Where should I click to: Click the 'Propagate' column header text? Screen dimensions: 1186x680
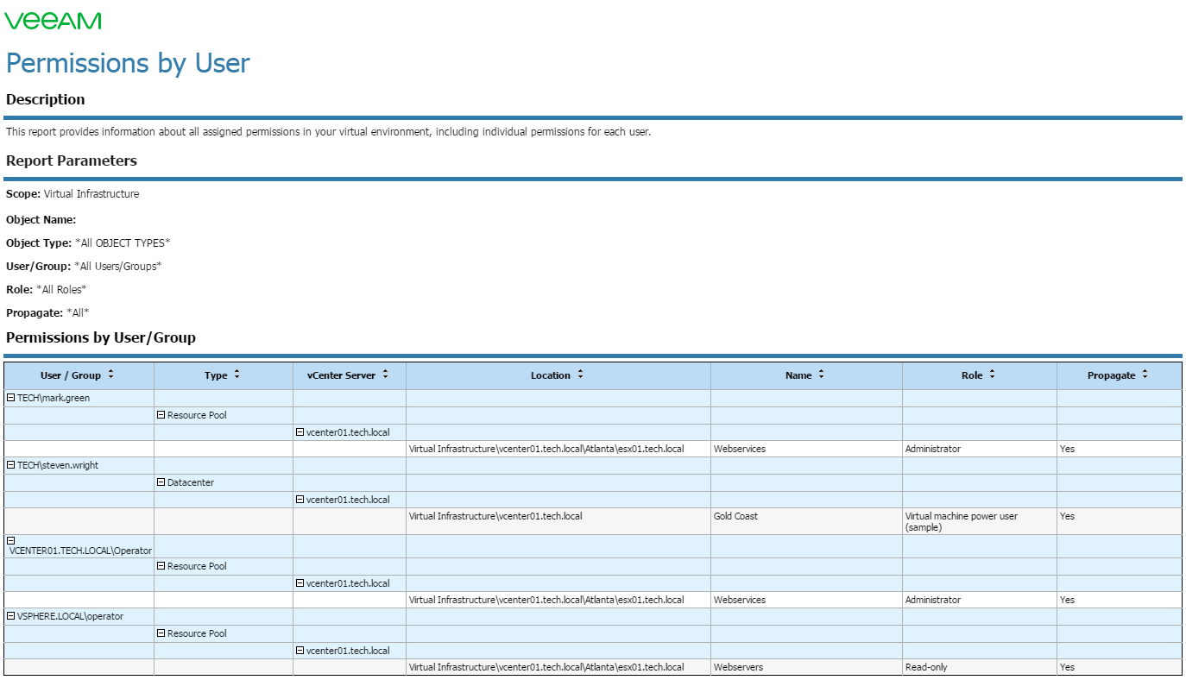click(1112, 375)
